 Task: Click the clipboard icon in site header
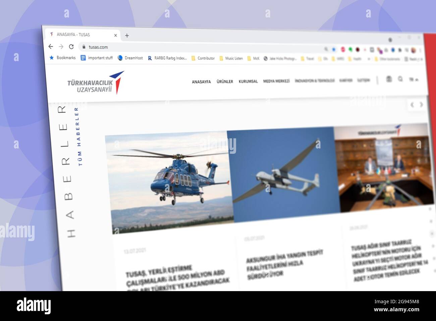[x=389, y=79]
